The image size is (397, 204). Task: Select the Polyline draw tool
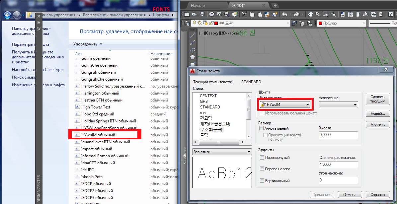click(x=193, y=49)
